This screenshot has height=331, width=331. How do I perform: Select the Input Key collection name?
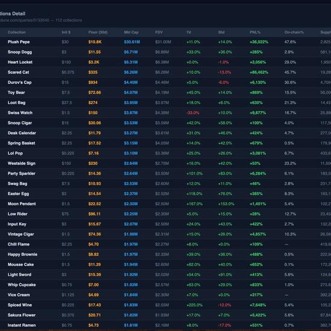click(17, 224)
